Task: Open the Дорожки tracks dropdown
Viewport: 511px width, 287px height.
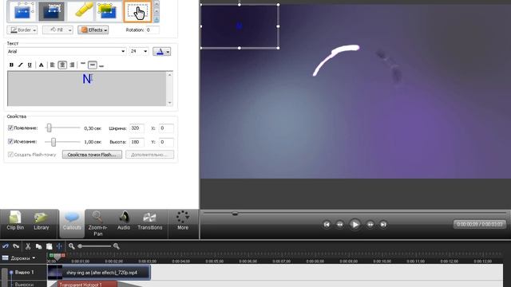Action: coord(19,258)
